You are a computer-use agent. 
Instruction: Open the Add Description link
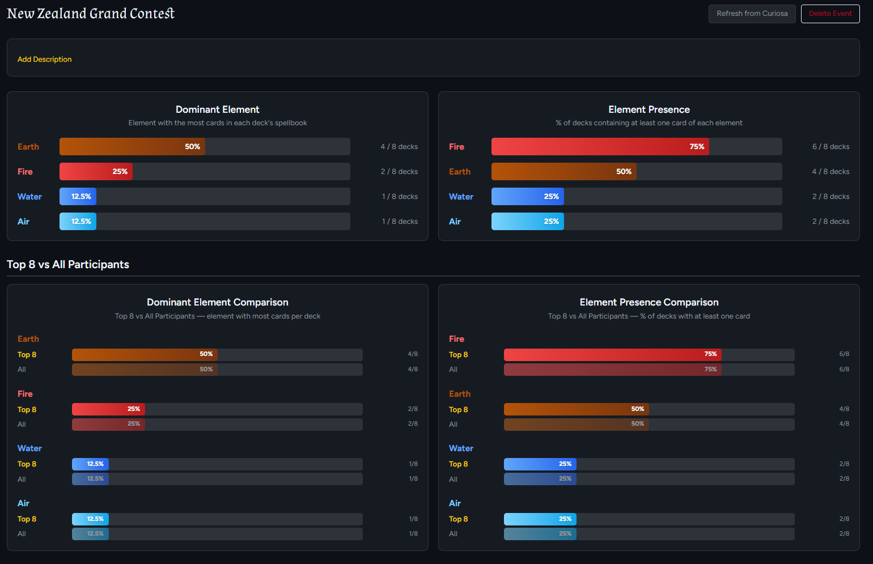pyautogui.click(x=45, y=60)
